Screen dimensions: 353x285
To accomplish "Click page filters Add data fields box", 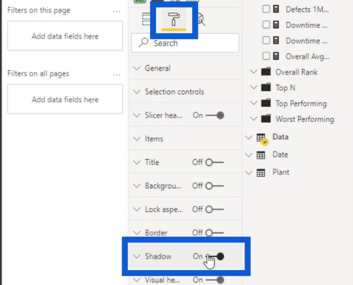I will (x=65, y=36).
